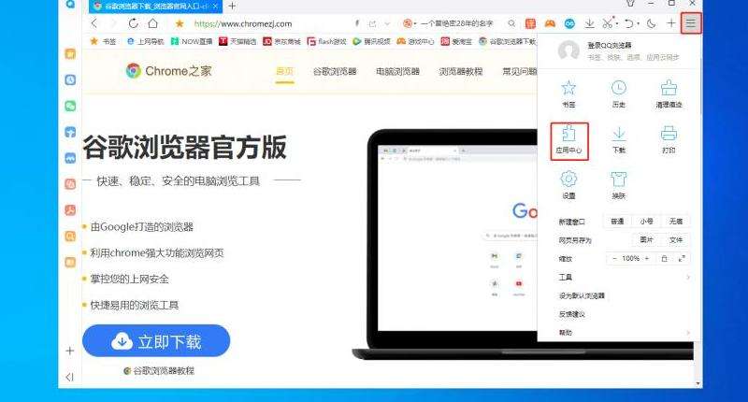Open the search engine selector dropdown
The image size is (748, 402).
[410, 23]
